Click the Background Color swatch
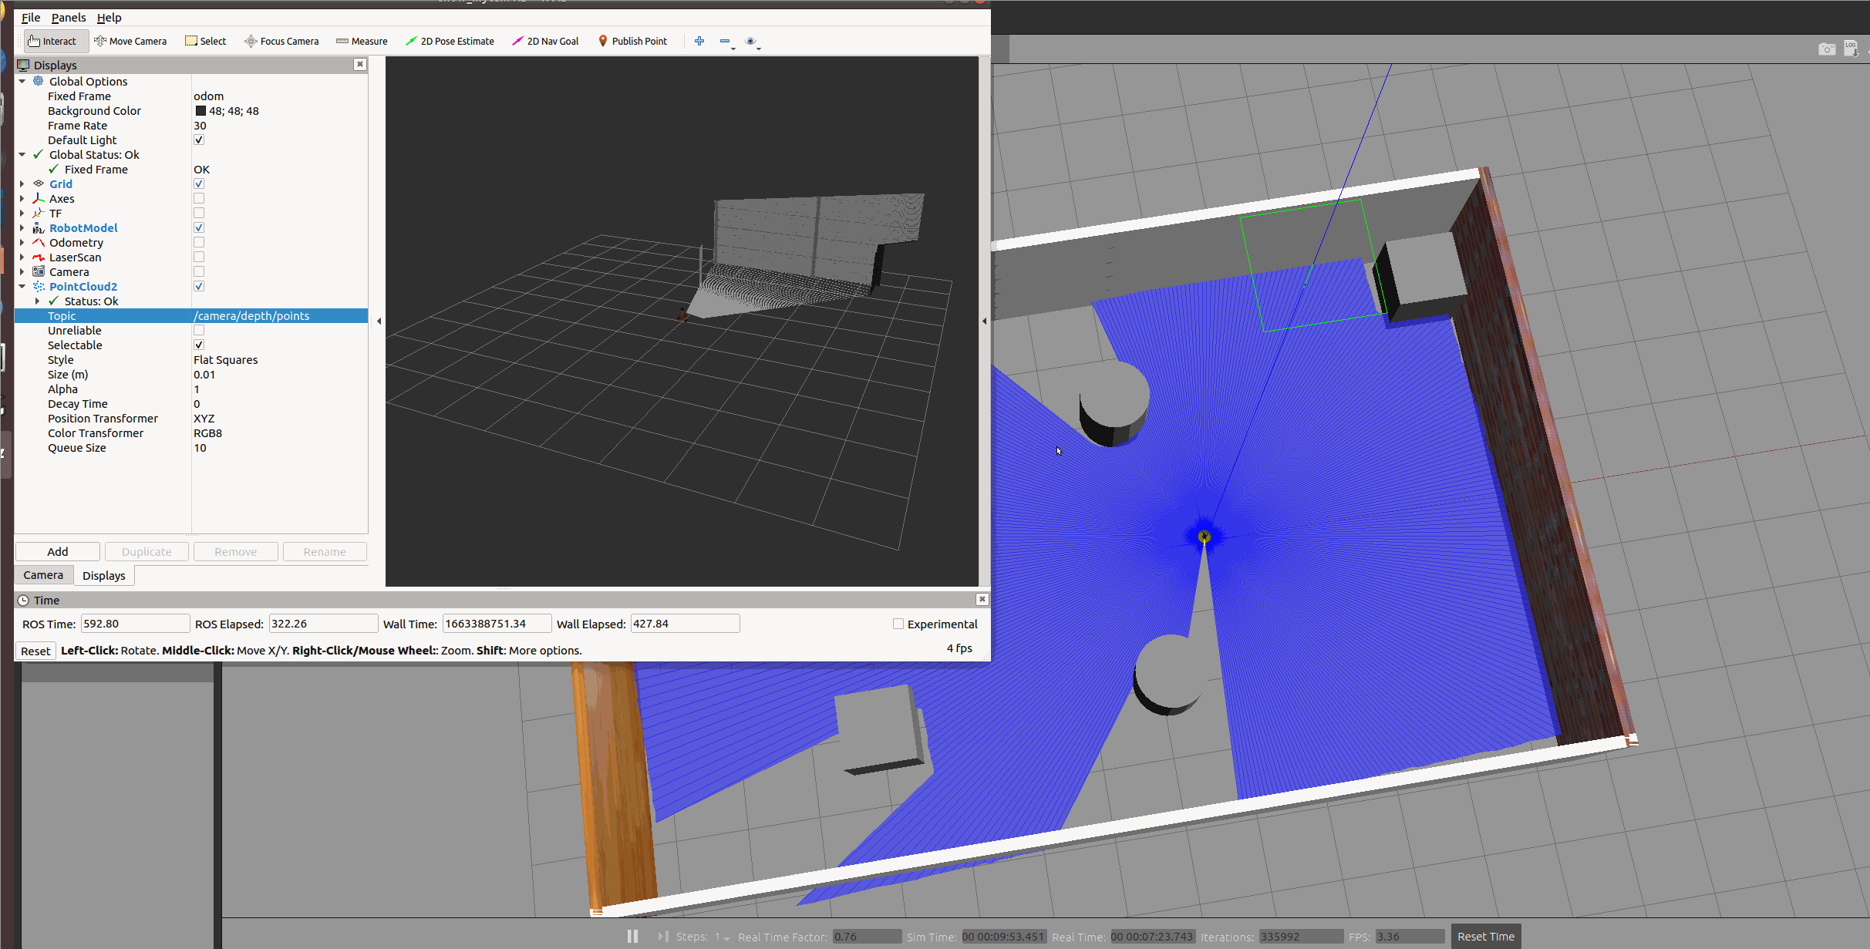The width and height of the screenshot is (1870, 949). (200, 111)
